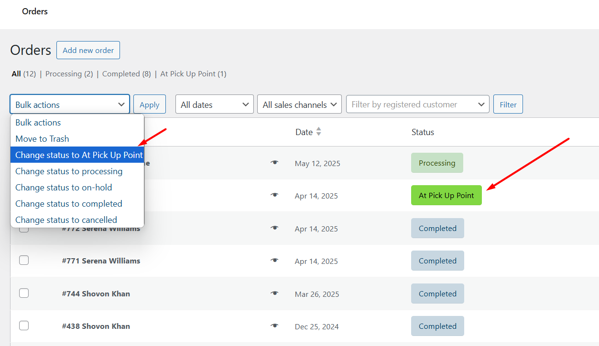Open the All sales channels dropdown
The image size is (599, 346).
300,105
